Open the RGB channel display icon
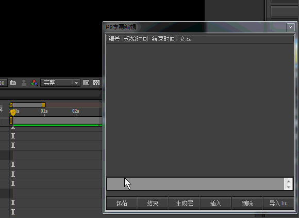Viewport: 299px width, 218px height. tap(35, 83)
